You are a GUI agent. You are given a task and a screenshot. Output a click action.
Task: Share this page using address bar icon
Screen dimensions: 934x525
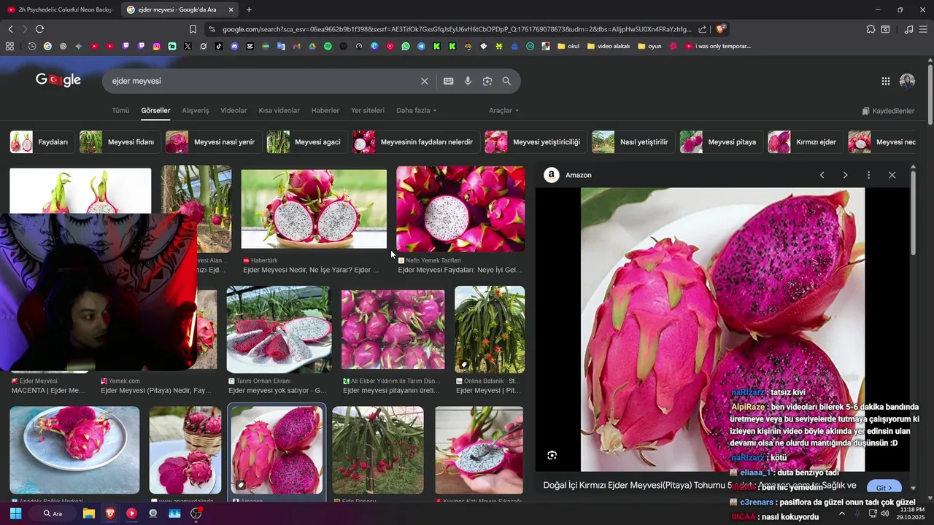pos(702,29)
